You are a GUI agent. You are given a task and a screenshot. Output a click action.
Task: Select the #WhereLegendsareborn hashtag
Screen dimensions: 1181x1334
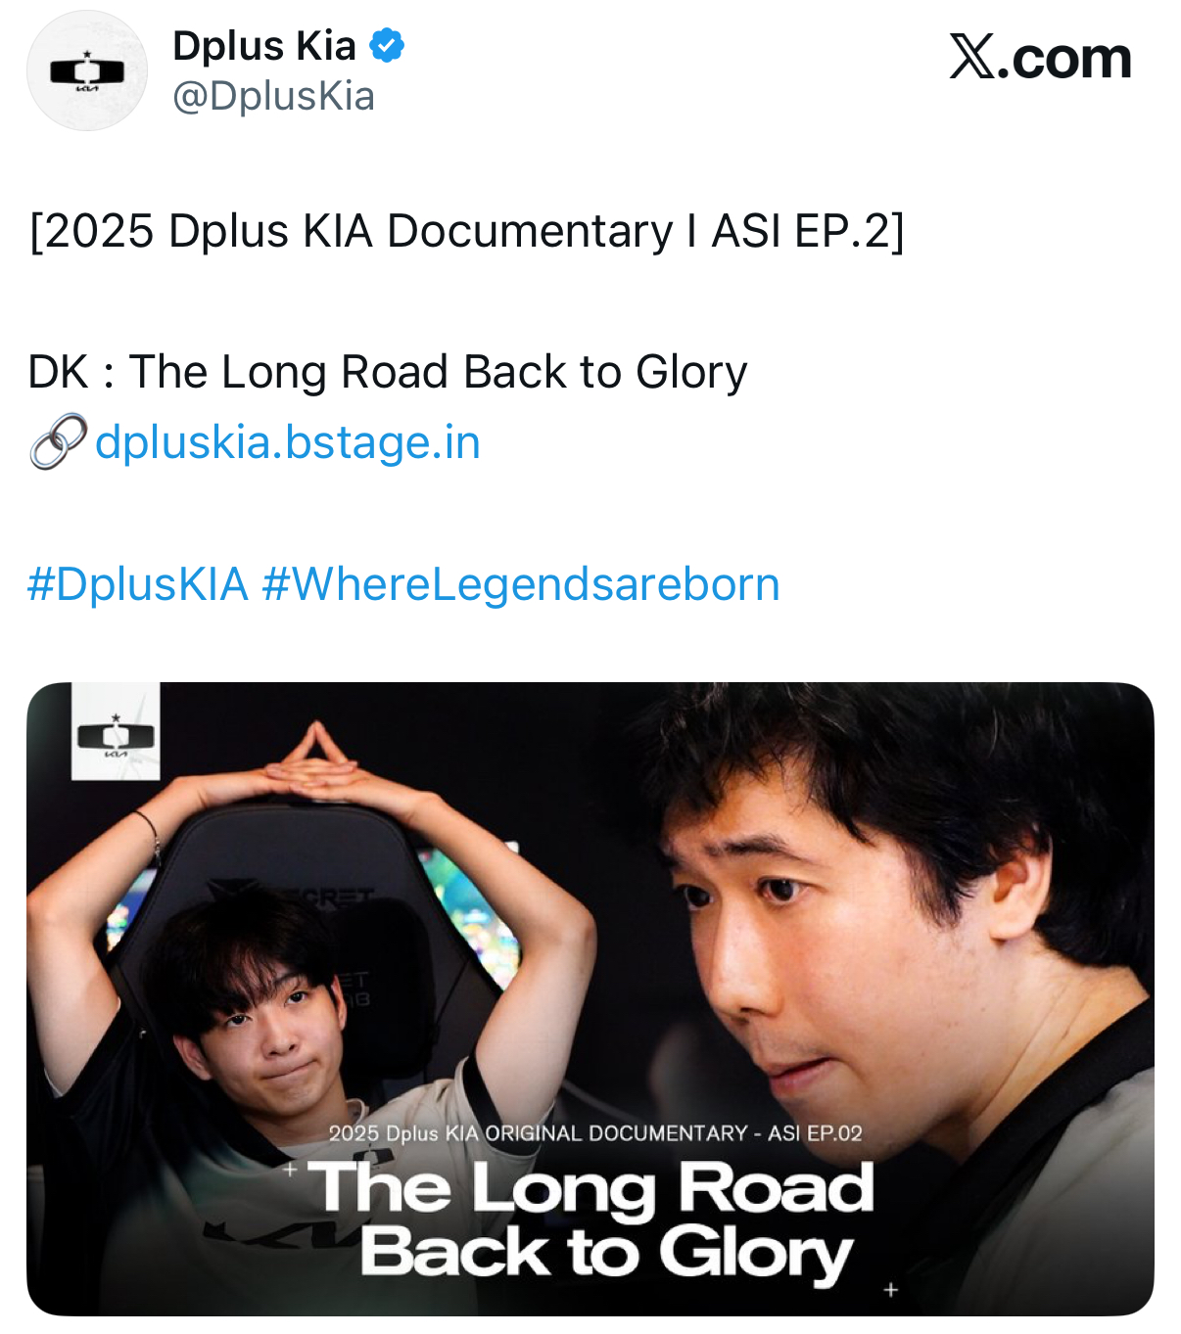coord(521,584)
